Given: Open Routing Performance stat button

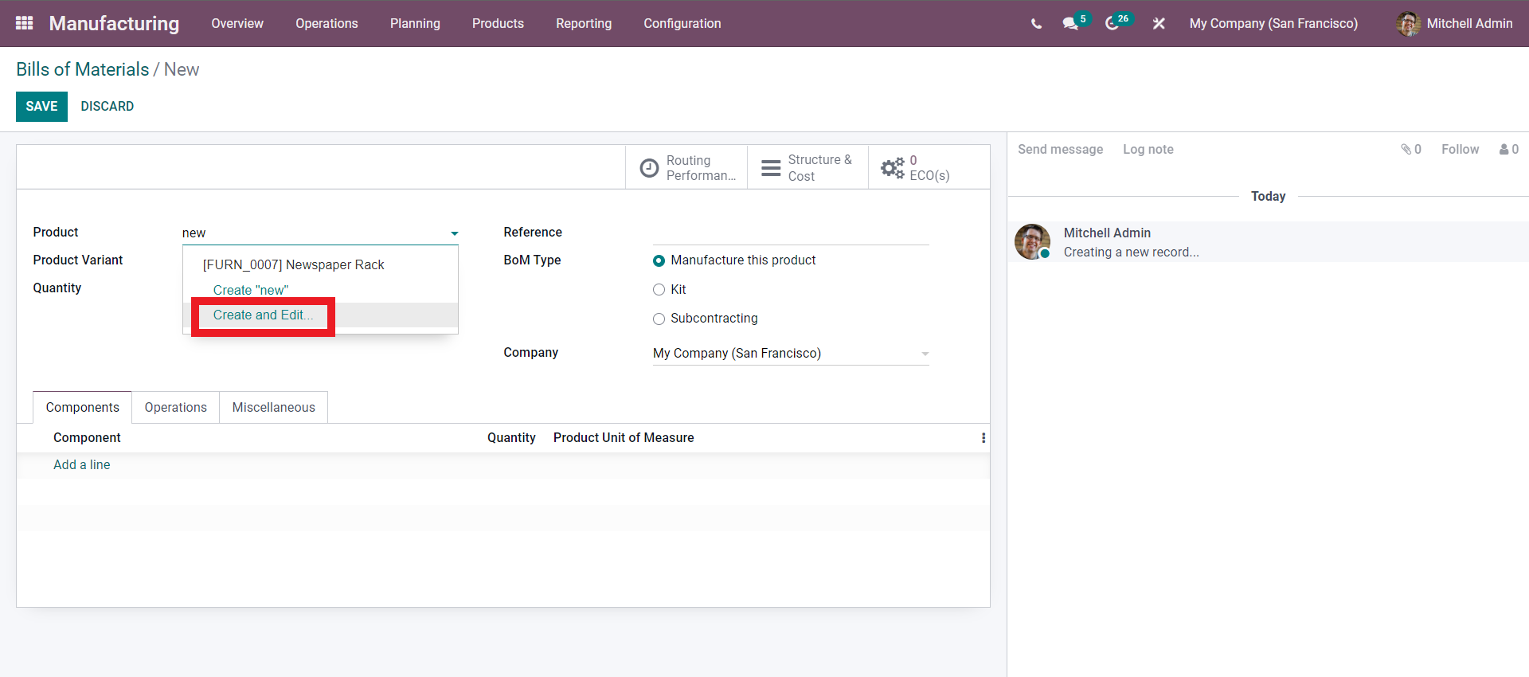Looking at the screenshot, I should [686, 168].
